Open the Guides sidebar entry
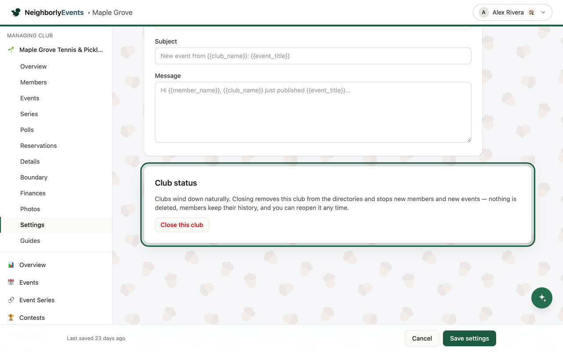 pyautogui.click(x=30, y=241)
